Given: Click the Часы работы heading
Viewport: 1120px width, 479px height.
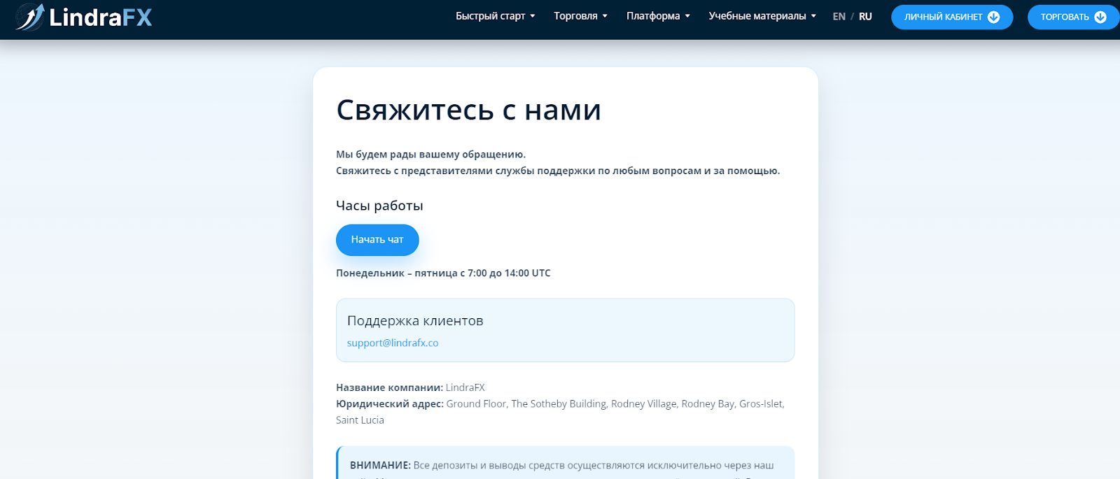Looking at the screenshot, I should (x=379, y=206).
